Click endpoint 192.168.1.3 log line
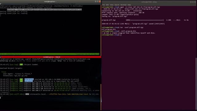The image size is (197, 111). click(41, 85)
